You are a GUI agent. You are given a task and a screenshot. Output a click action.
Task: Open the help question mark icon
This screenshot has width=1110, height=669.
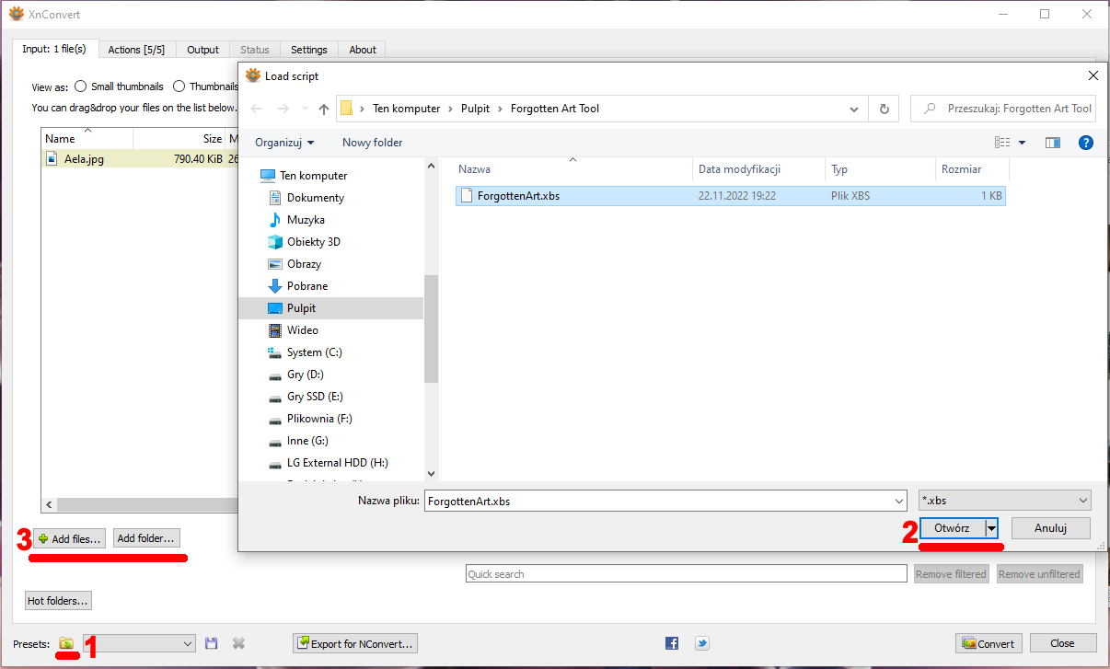[x=1085, y=143]
